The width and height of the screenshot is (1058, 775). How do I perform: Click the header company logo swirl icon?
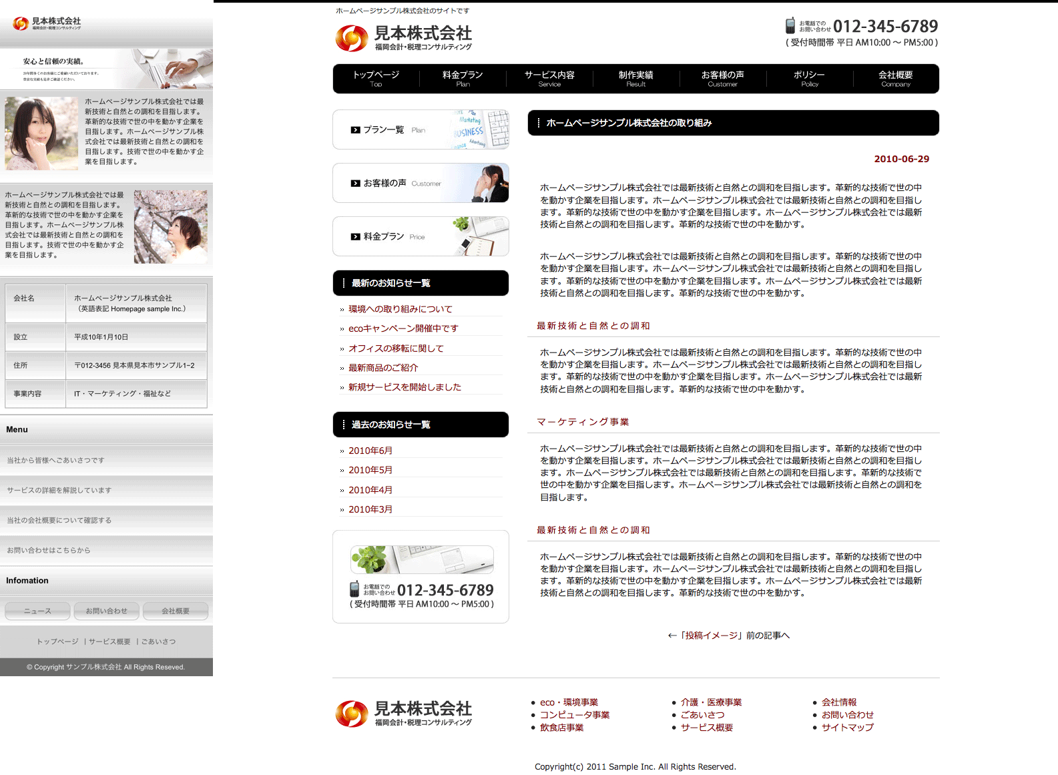point(351,39)
